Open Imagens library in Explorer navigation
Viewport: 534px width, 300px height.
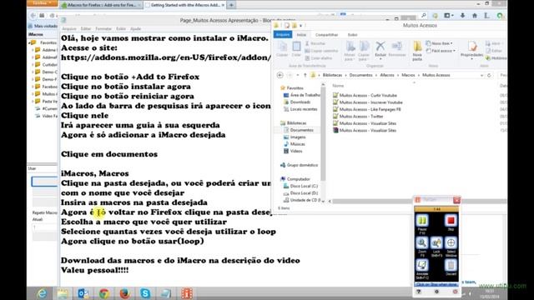pos(295,137)
